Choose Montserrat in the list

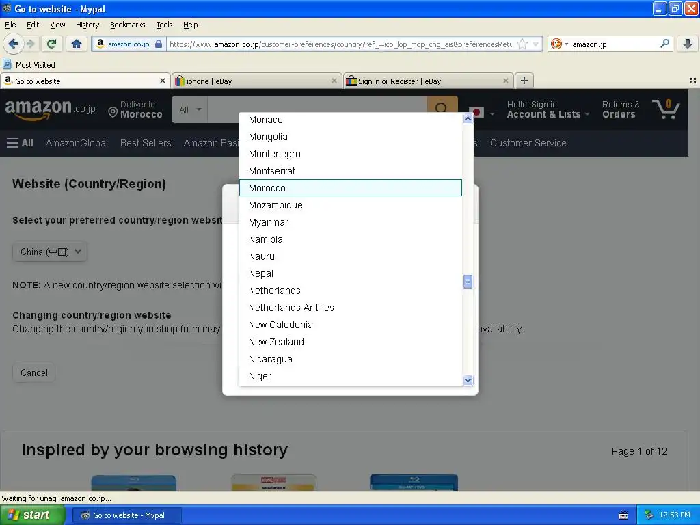point(351,170)
